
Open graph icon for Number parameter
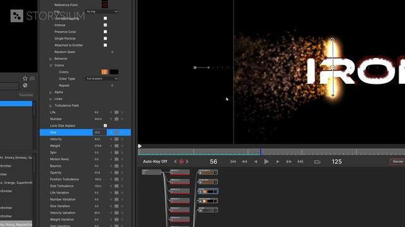click(116, 119)
